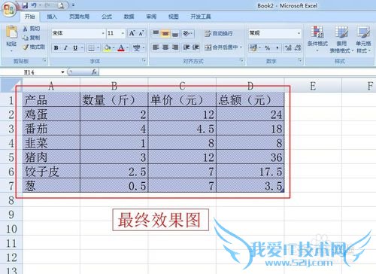
Task: Align cell text to the right
Action: pos(175,47)
